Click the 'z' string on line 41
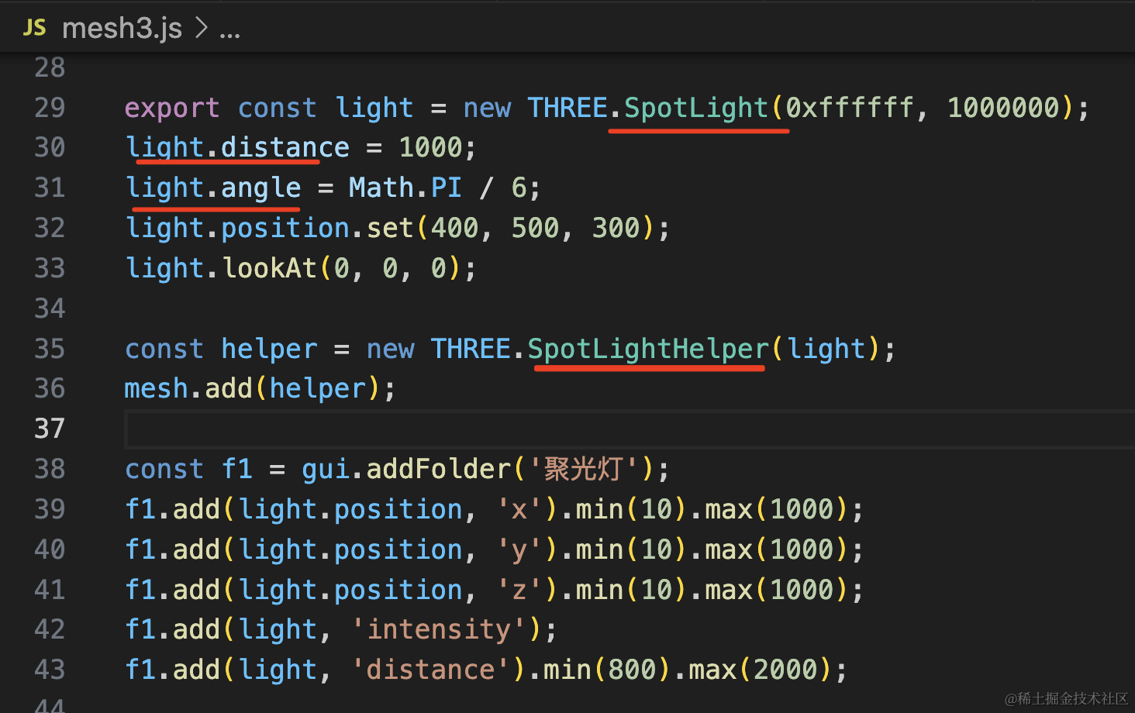 (x=519, y=590)
